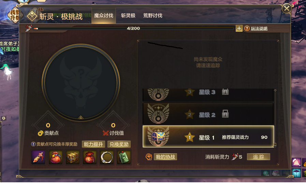This screenshot has width=306, height=184.
Task: Select the locked 星级 3 difficulty row
Action: [x=208, y=95]
